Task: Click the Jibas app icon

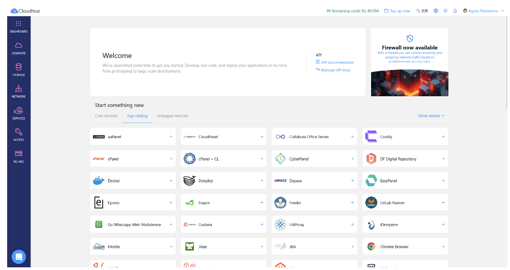Action: click(189, 247)
